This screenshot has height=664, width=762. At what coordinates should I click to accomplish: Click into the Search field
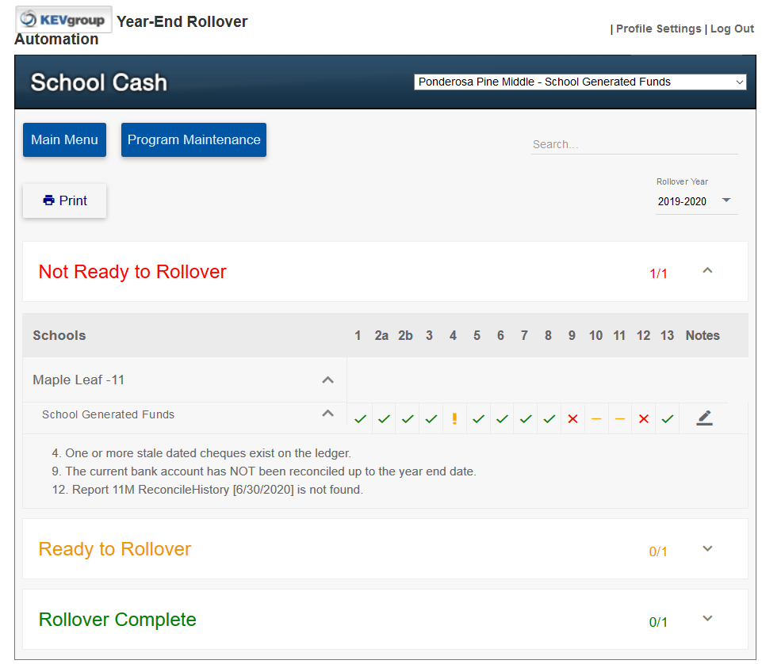click(634, 144)
